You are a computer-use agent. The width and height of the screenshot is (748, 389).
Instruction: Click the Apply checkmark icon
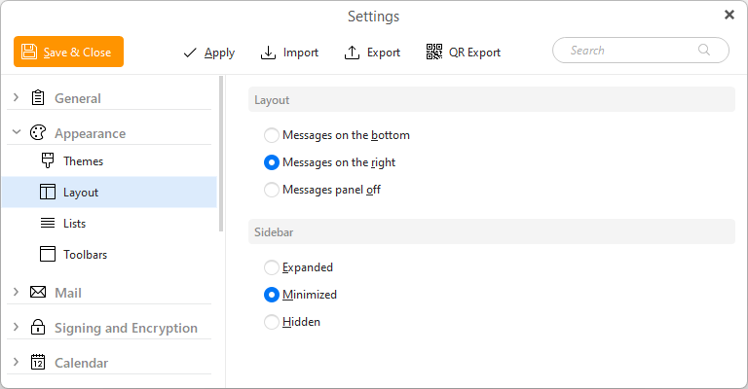pos(190,53)
